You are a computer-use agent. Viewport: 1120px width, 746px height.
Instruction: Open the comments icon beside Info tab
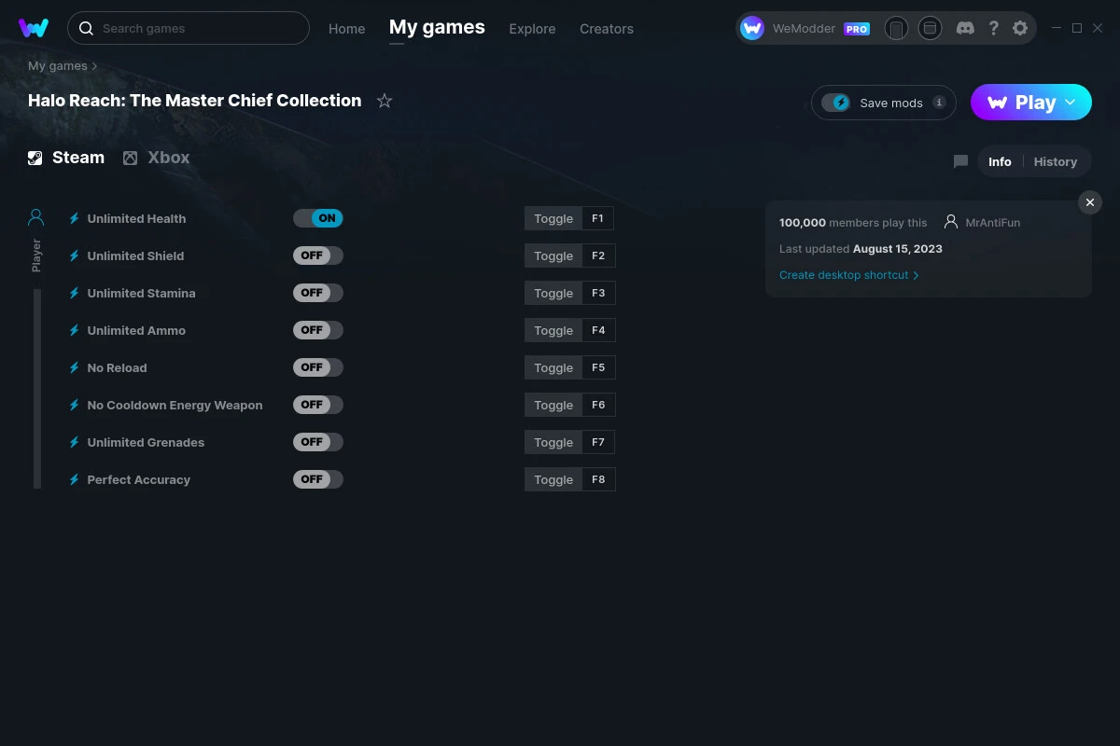[960, 160]
